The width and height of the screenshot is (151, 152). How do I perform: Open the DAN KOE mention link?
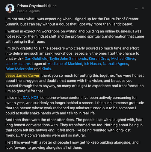point(31,98)
